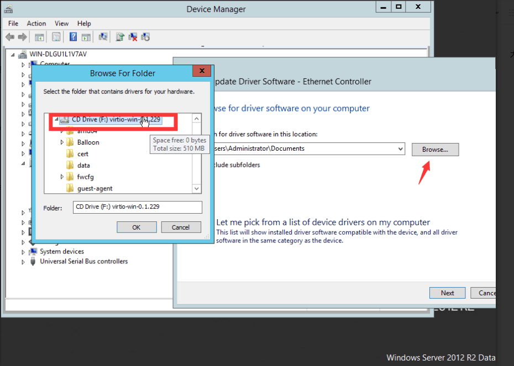This screenshot has height=366, width=514.
Task: Expand Universal Serial Bus controllers node
Action: click(23, 262)
